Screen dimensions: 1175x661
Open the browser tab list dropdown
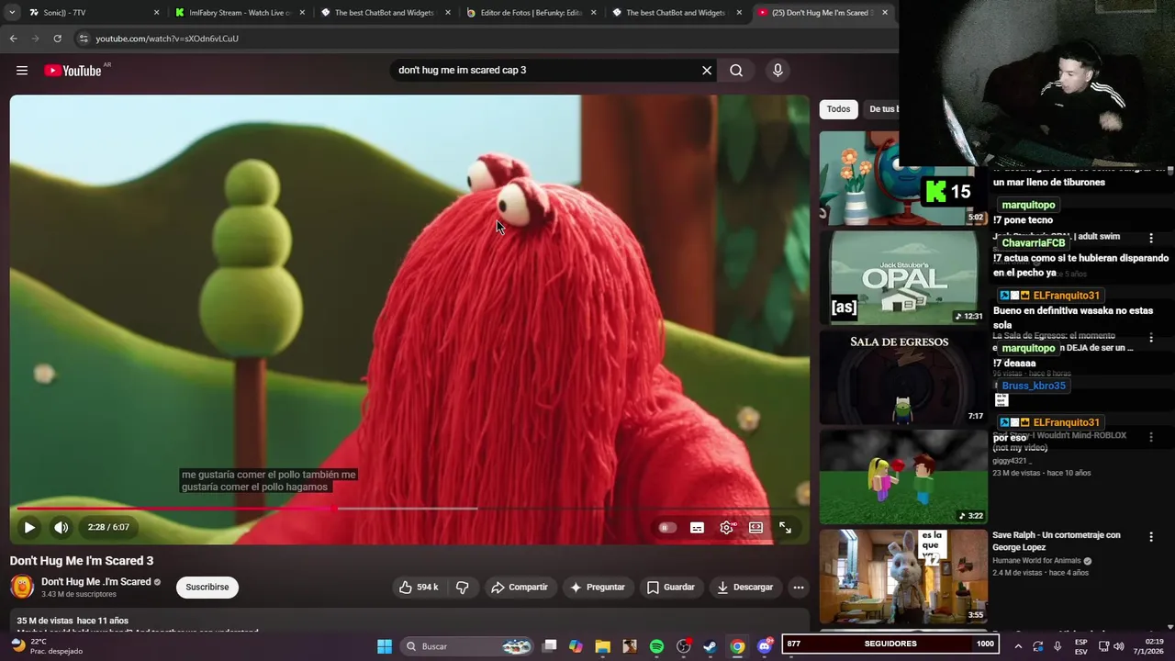(x=12, y=13)
